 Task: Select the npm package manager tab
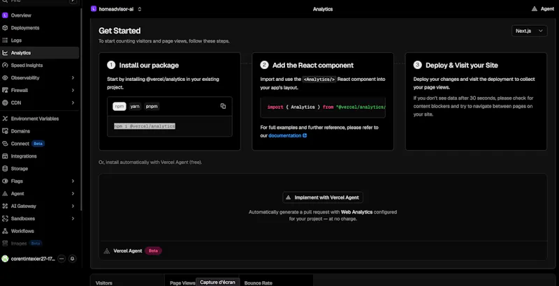tap(119, 106)
